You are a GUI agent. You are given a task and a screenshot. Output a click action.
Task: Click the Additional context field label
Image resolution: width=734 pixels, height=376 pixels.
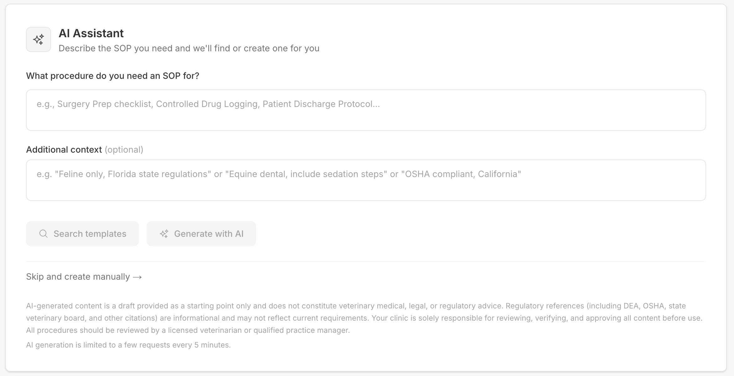point(64,150)
